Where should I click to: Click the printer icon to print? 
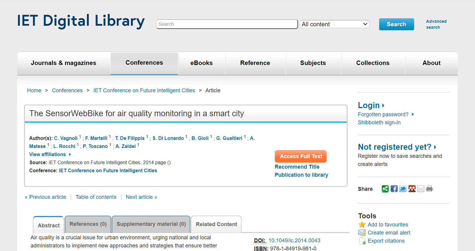tap(429, 189)
